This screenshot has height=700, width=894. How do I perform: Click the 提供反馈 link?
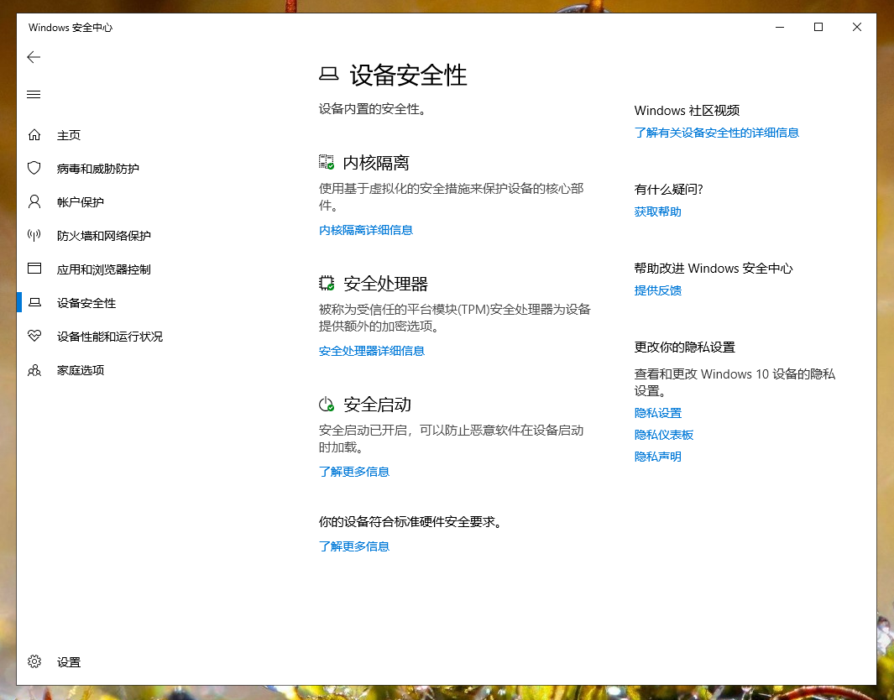tap(658, 290)
